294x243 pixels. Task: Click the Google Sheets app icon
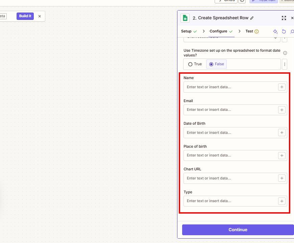click(x=185, y=18)
